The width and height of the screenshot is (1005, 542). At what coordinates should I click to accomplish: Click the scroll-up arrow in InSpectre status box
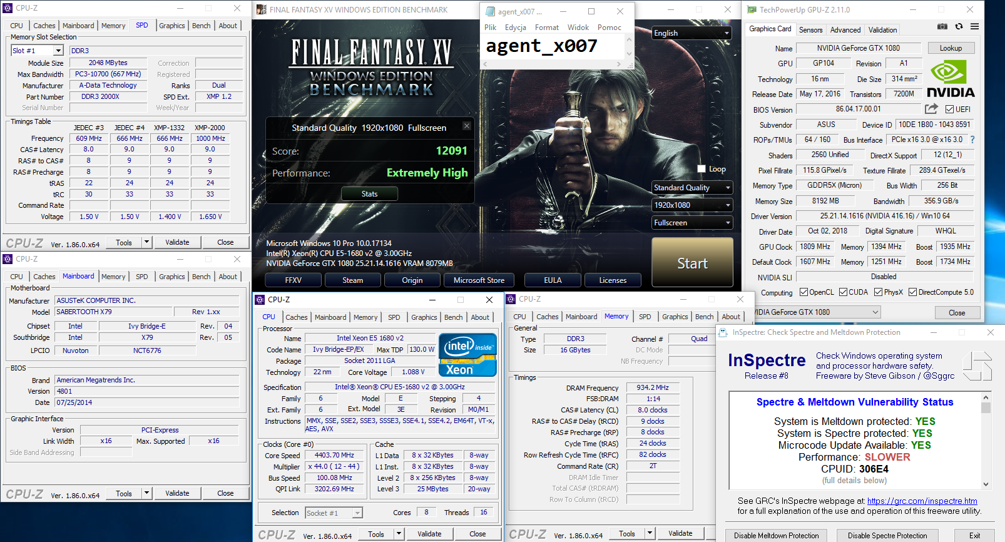tap(986, 397)
